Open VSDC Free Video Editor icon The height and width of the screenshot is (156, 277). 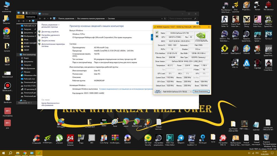(170, 140)
